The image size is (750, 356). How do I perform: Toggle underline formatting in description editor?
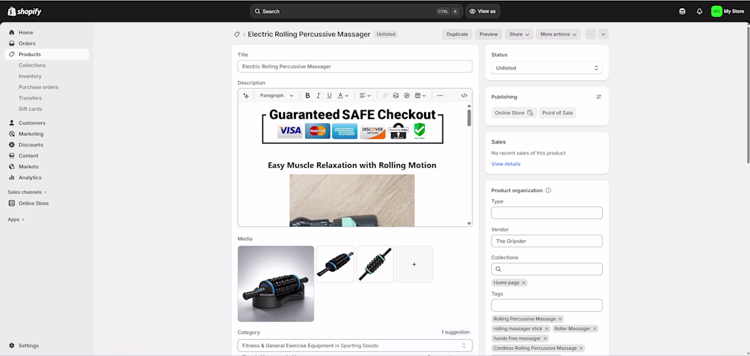(329, 95)
